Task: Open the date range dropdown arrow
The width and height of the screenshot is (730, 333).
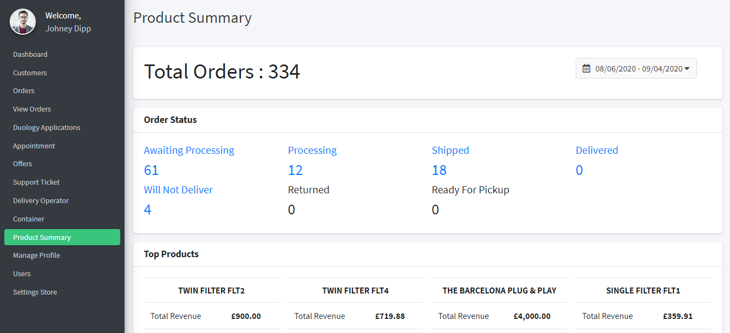Action: pyautogui.click(x=687, y=69)
